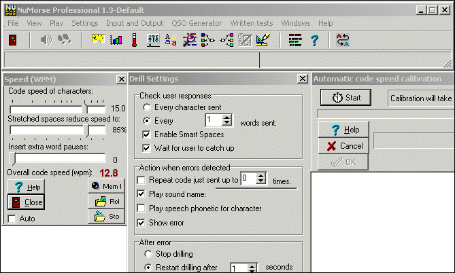This screenshot has width=455, height=273.
Task: Click the Stretched spaces reduce speed slider
Action: click(x=58, y=130)
